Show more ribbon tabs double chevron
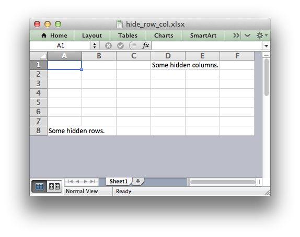 236,35
